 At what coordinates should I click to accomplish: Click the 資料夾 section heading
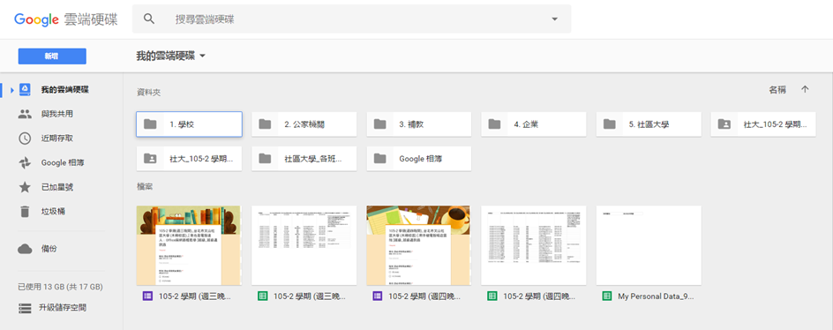(149, 93)
